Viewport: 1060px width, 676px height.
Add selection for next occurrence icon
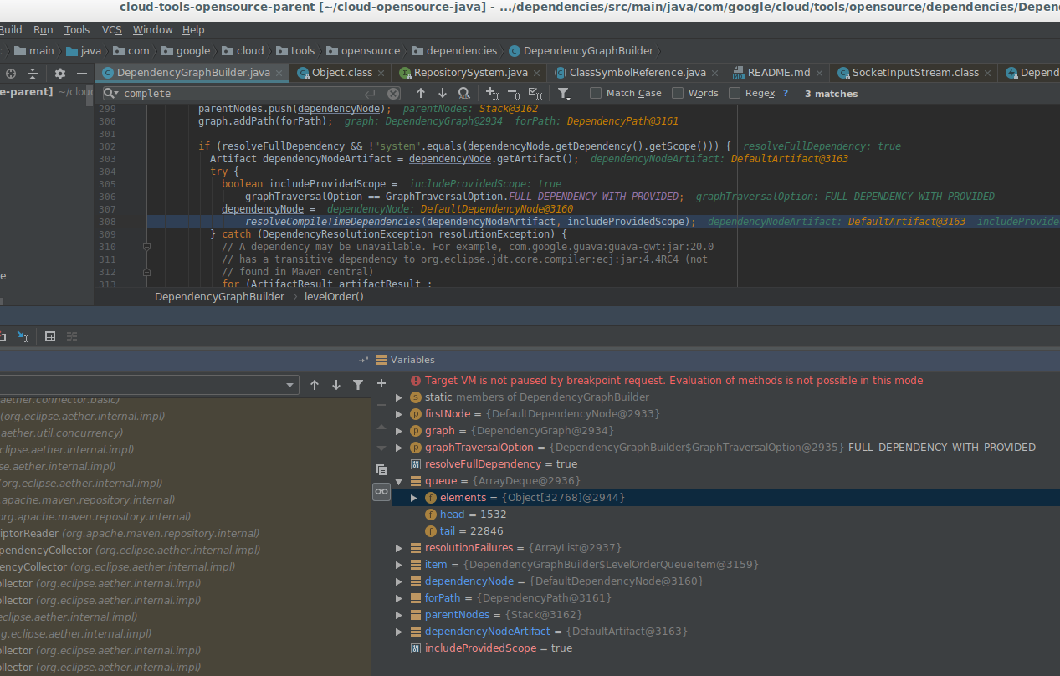tap(493, 93)
